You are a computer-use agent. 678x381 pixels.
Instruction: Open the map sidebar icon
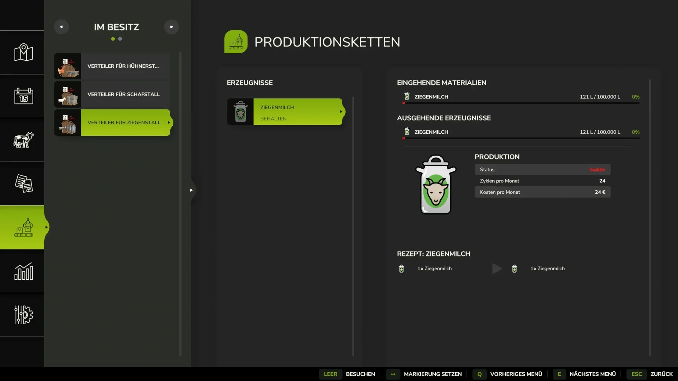tap(23, 53)
